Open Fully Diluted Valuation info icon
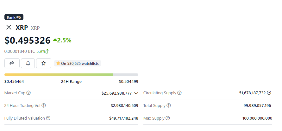Screen dimensions: 282x131 click(48, 118)
